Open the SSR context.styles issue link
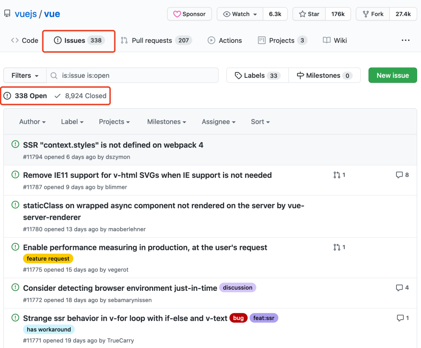The image size is (421, 348). tap(113, 145)
